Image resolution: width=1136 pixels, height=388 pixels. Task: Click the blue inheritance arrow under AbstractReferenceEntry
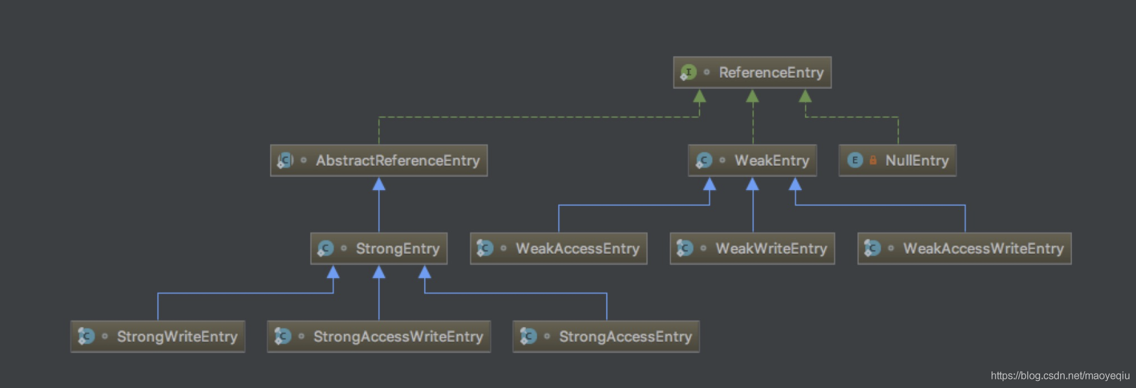point(379,185)
